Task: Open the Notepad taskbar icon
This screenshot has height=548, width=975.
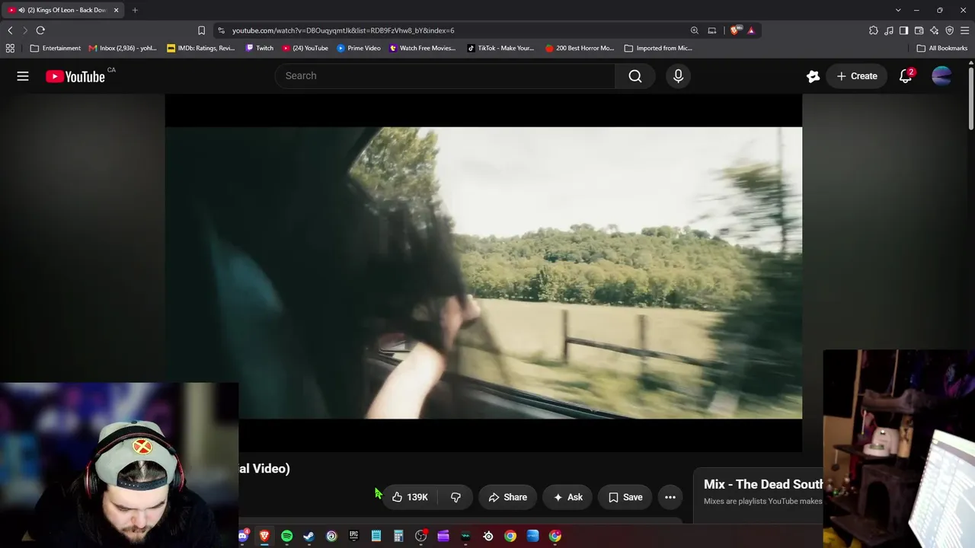Action: coord(376,537)
